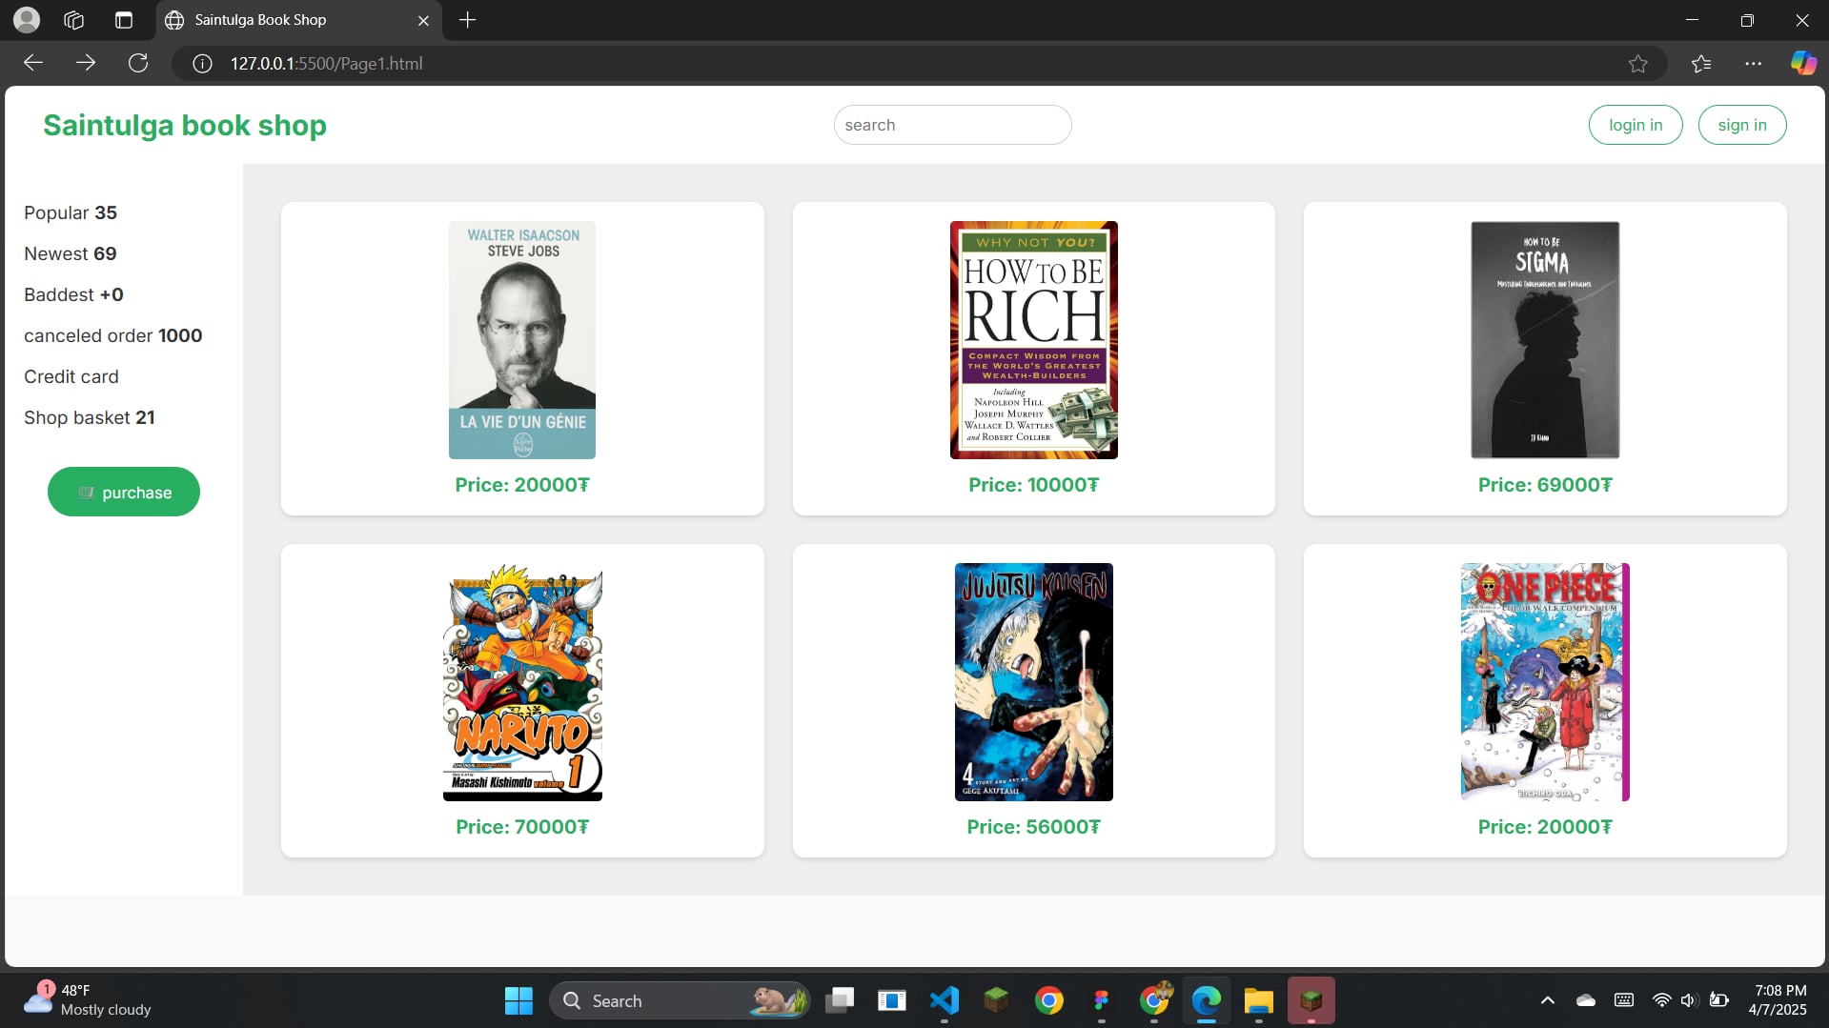Open a new tab with plus button
This screenshot has height=1028, width=1829.
coord(467,20)
